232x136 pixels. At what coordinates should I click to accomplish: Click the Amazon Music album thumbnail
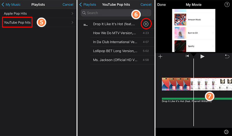tap(180, 19)
